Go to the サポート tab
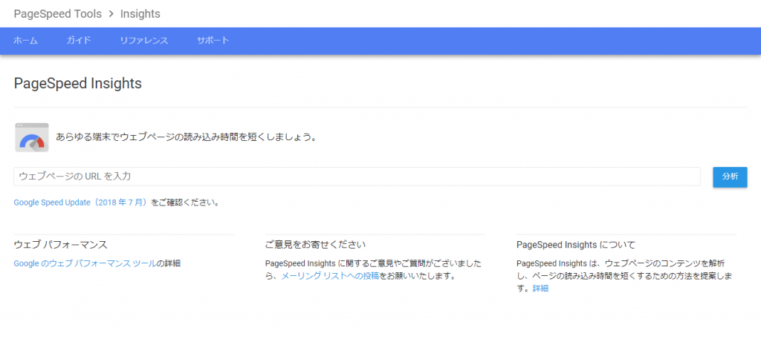The height and width of the screenshot is (342, 761). pyautogui.click(x=213, y=40)
